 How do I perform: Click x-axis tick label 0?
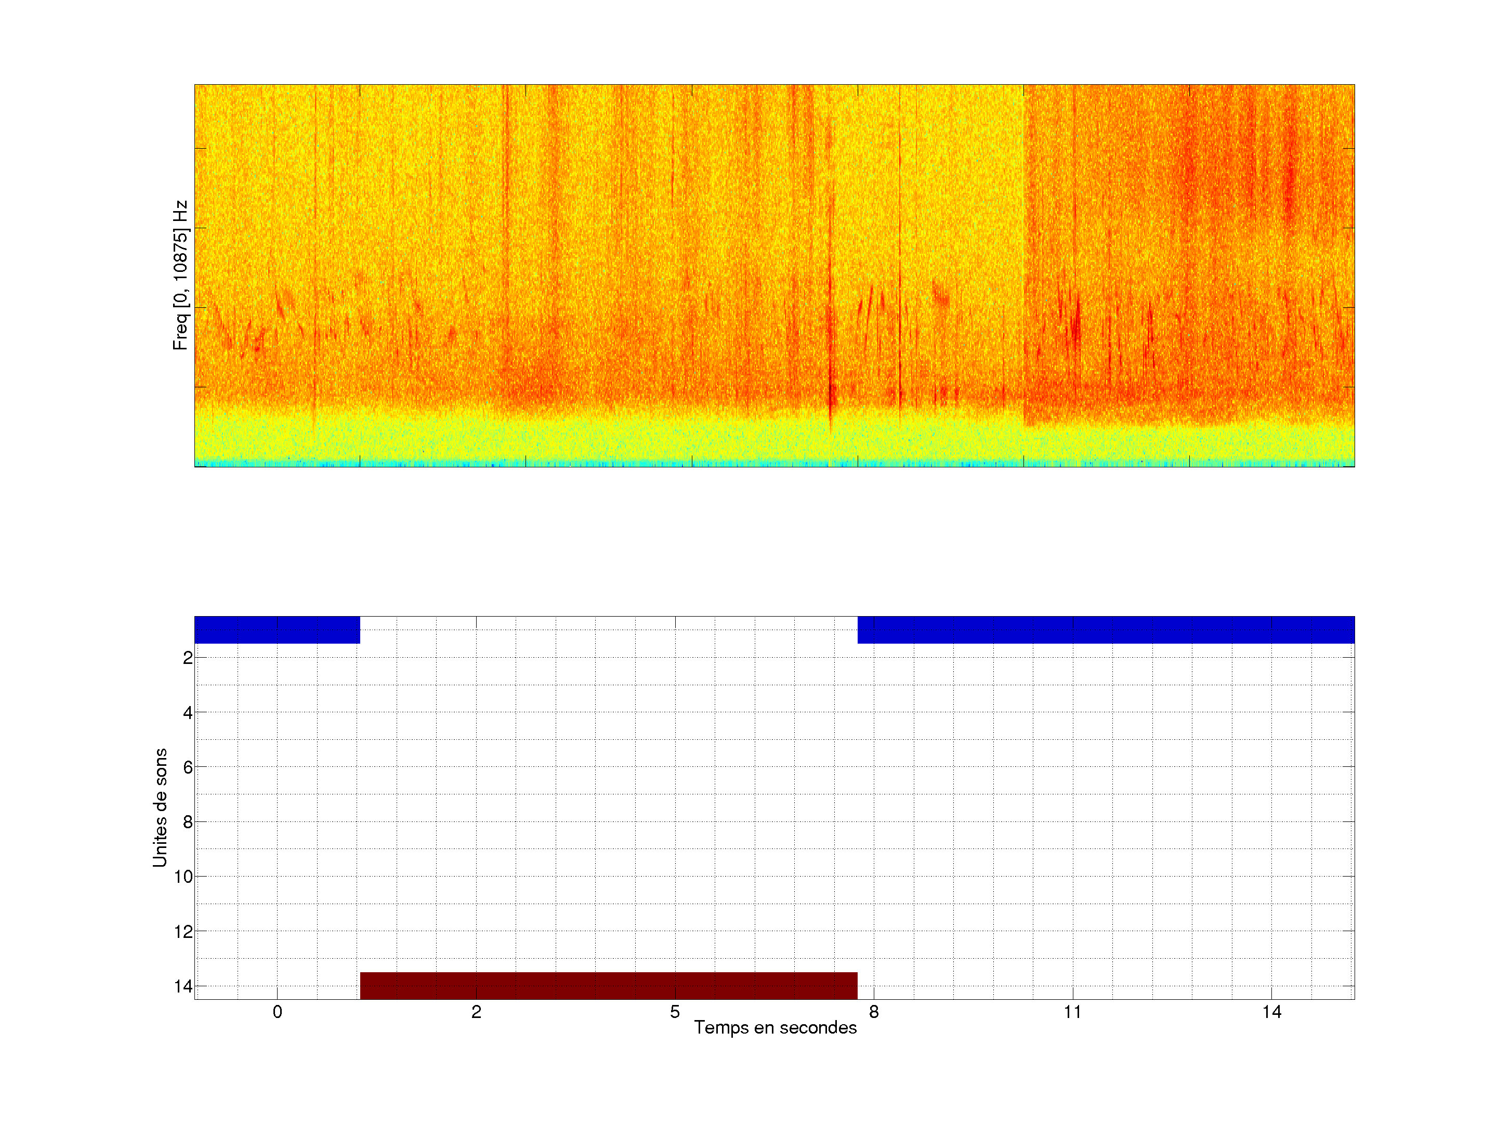click(278, 1012)
